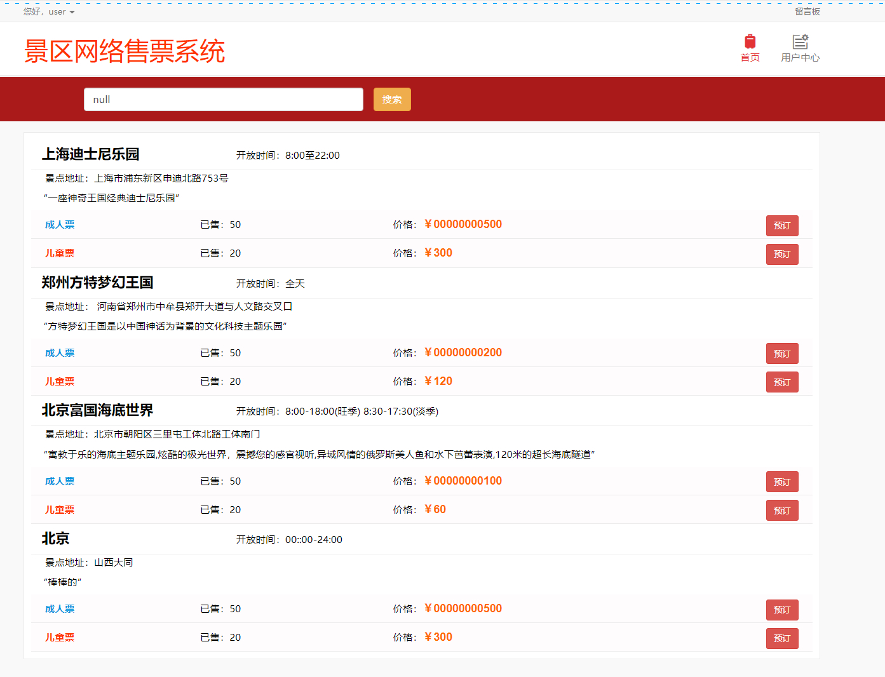Book the Shanghai Disneyland child ticket ¥300

(x=782, y=254)
